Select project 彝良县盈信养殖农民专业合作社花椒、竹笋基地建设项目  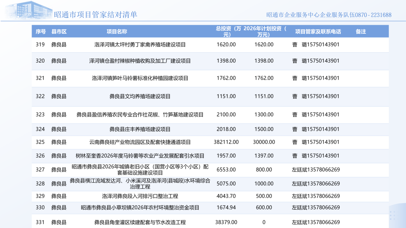pyautogui.click(x=140, y=114)
